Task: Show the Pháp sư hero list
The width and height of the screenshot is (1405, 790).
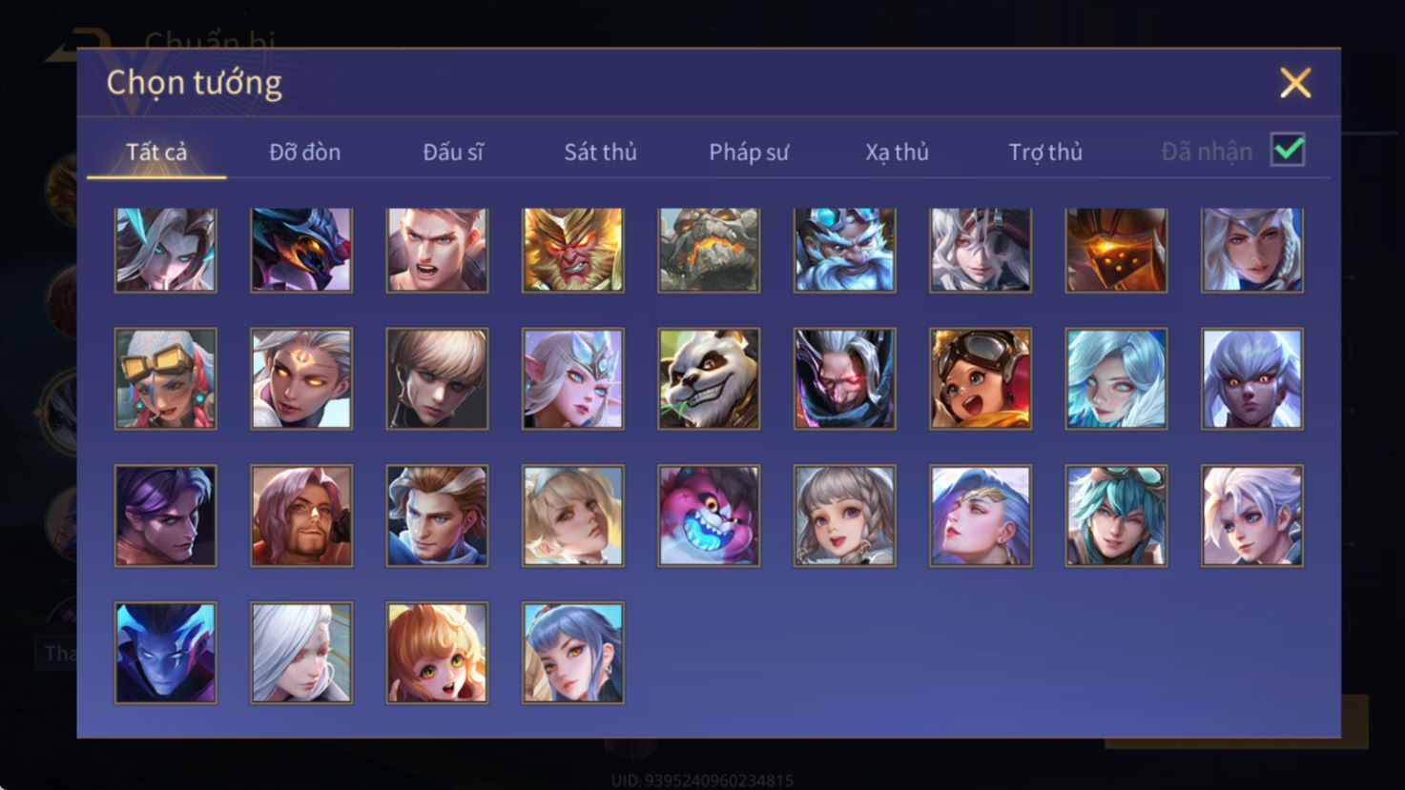Action: 749,152
